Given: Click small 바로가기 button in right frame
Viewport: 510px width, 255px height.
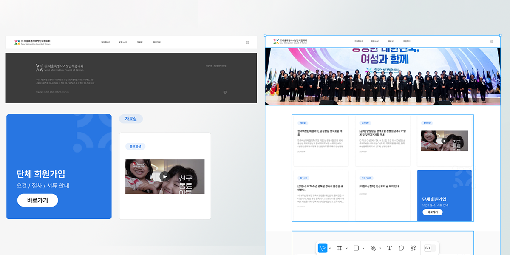Looking at the screenshot, I should 432,212.
